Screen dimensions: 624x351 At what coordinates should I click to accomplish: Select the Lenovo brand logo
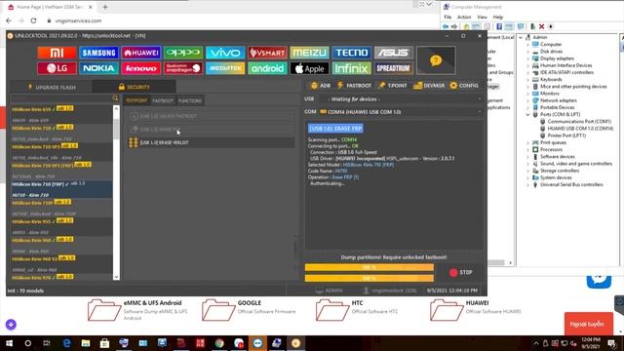(140, 68)
